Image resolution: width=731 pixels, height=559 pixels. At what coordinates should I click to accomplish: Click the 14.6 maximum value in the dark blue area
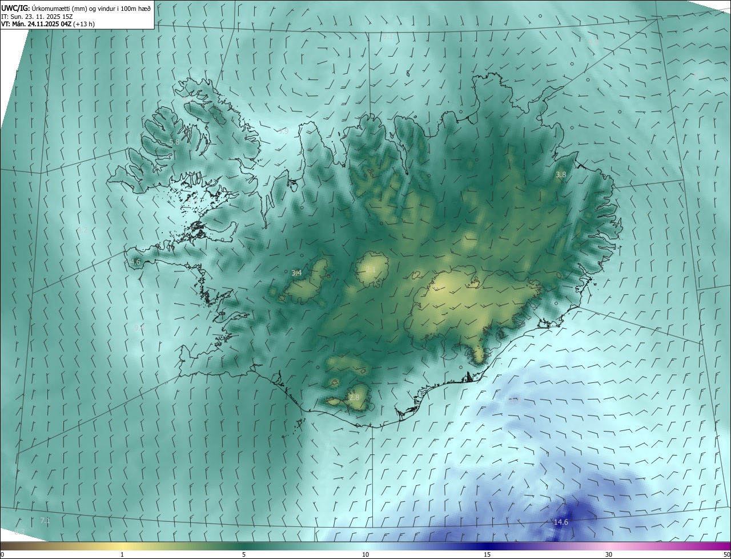[x=561, y=522]
